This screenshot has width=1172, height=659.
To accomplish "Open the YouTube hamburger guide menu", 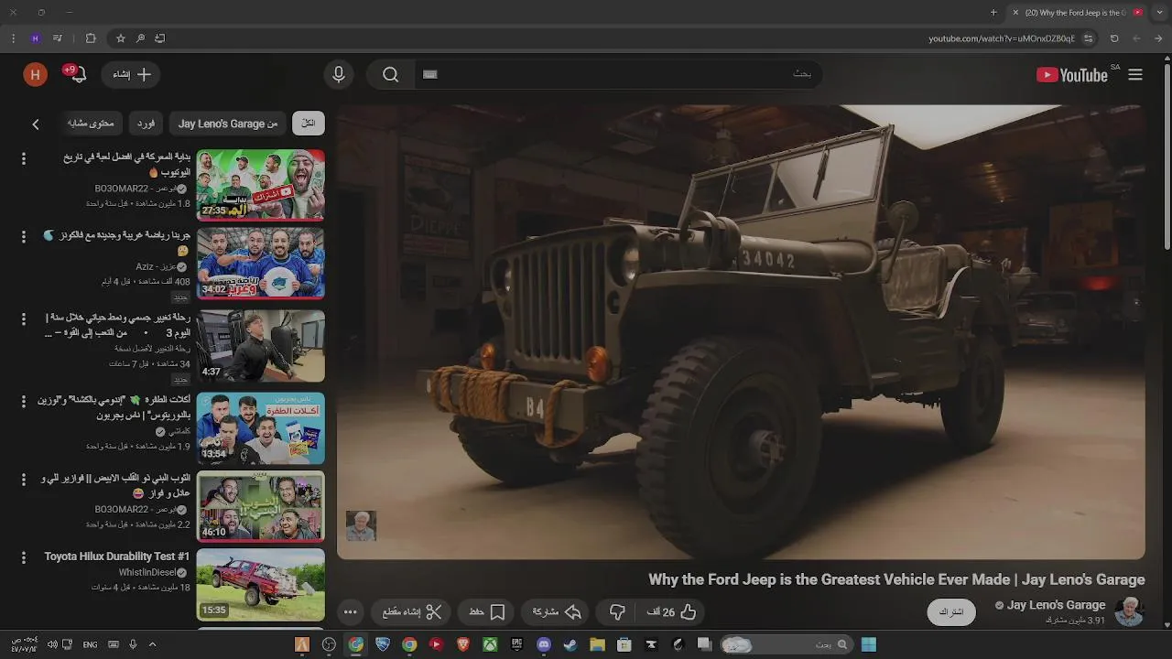I will click(1135, 75).
